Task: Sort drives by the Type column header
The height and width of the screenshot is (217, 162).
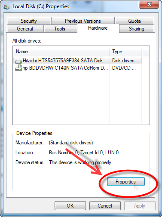Action: coord(125,52)
